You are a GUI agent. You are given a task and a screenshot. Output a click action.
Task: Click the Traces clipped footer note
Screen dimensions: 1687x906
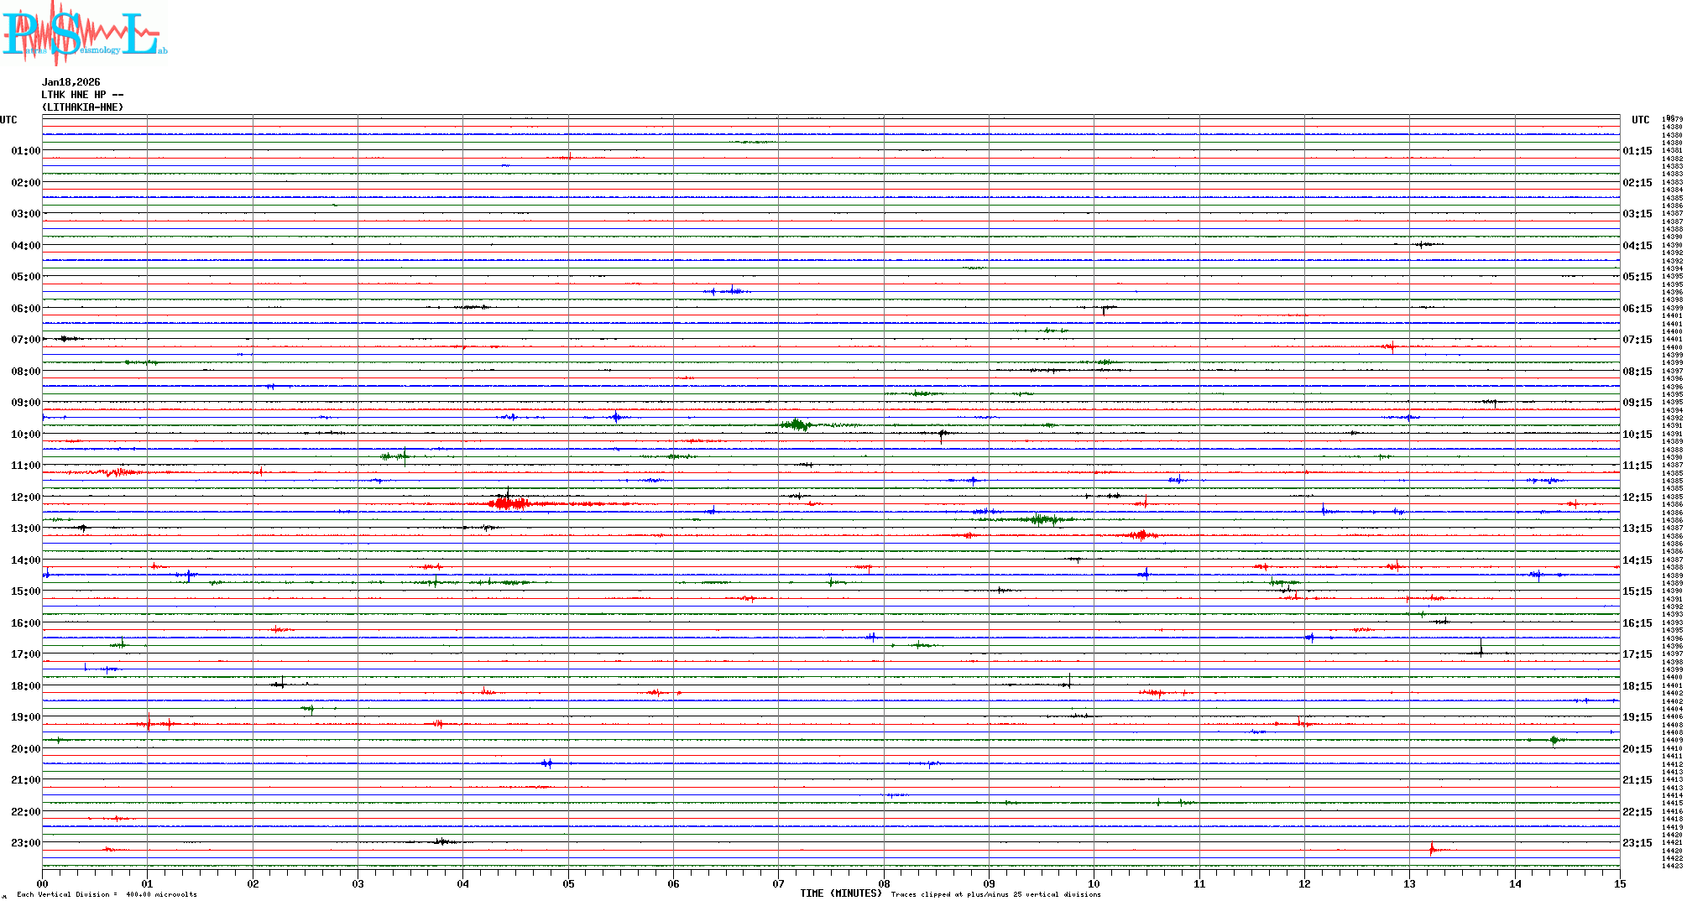coord(995,894)
